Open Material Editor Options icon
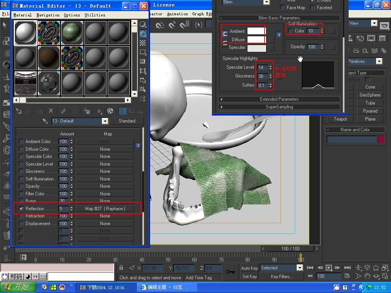 point(143,80)
